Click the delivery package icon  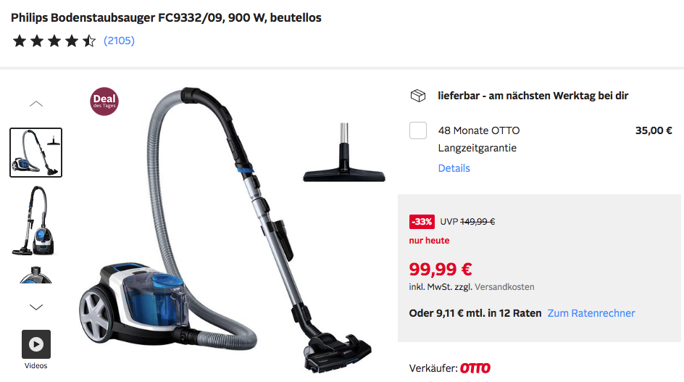(x=418, y=96)
